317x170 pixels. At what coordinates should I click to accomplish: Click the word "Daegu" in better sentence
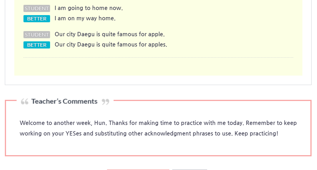pyautogui.click(x=86, y=45)
